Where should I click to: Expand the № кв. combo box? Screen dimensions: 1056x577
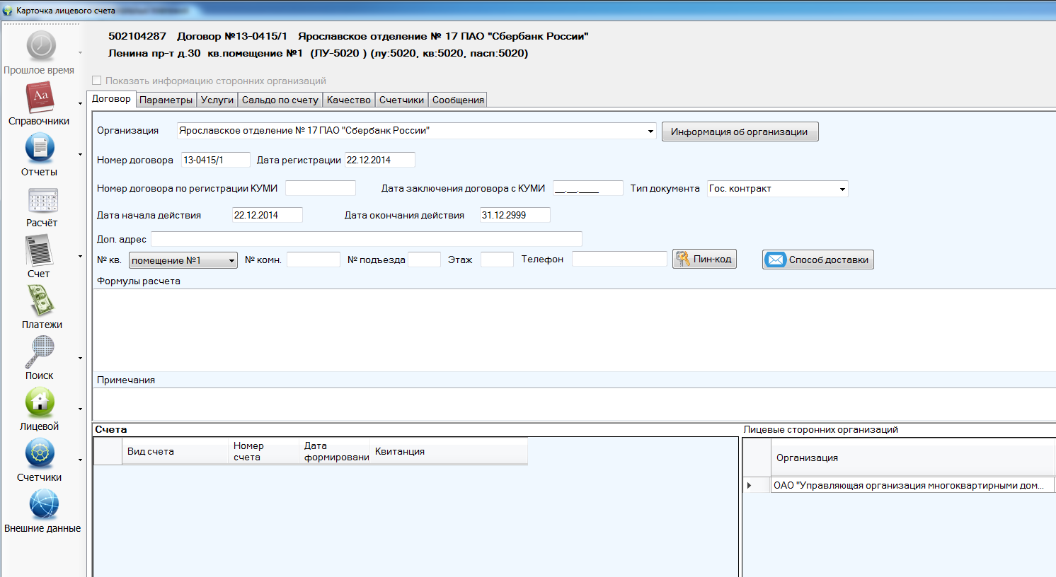pos(231,261)
